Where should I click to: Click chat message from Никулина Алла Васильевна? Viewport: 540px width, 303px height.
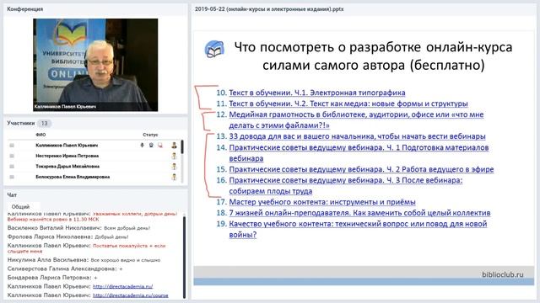(84, 260)
